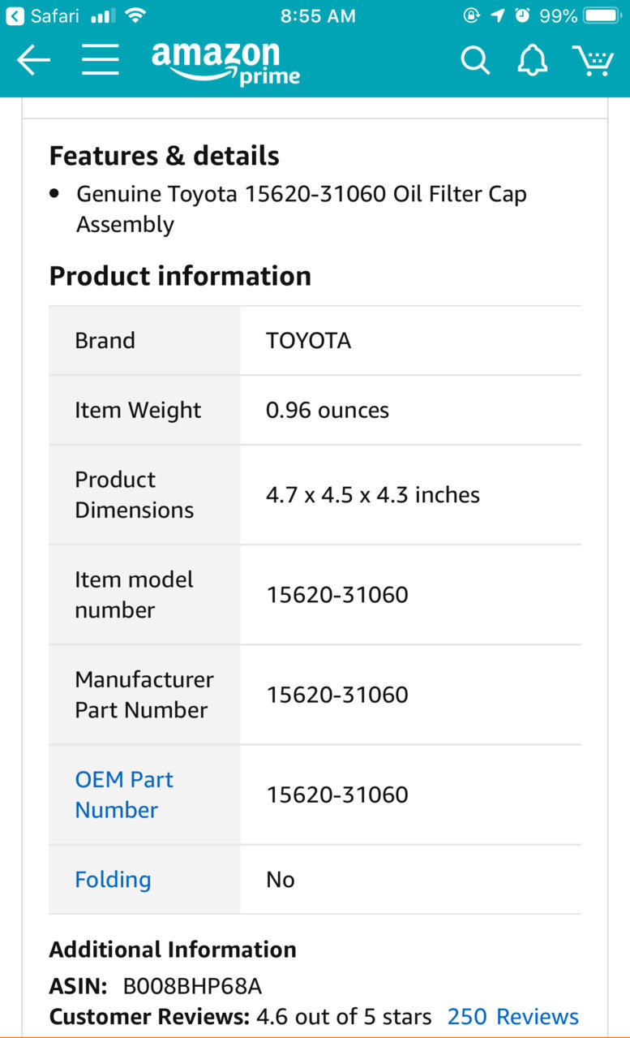Open notifications bell icon
This screenshot has width=630, height=1038.
click(x=533, y=60)
